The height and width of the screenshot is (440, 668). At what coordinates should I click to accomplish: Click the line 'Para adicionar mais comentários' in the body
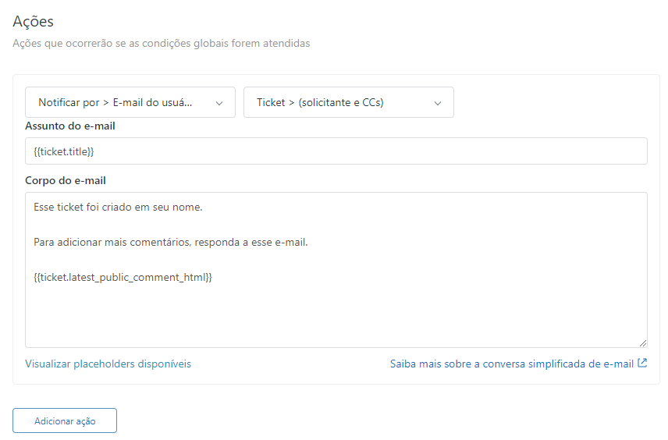pos(171,243)
